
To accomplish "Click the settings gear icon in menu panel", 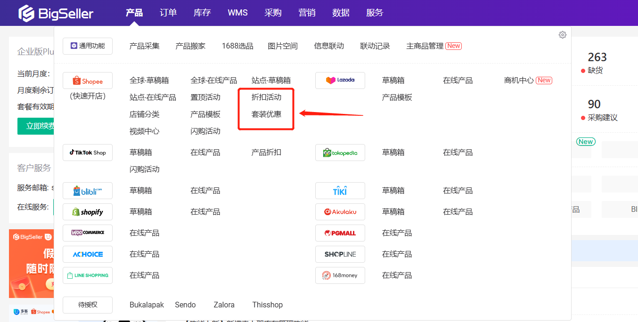I will point(562,35).
